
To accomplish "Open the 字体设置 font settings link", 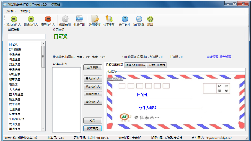I will (x=212, y=57).
